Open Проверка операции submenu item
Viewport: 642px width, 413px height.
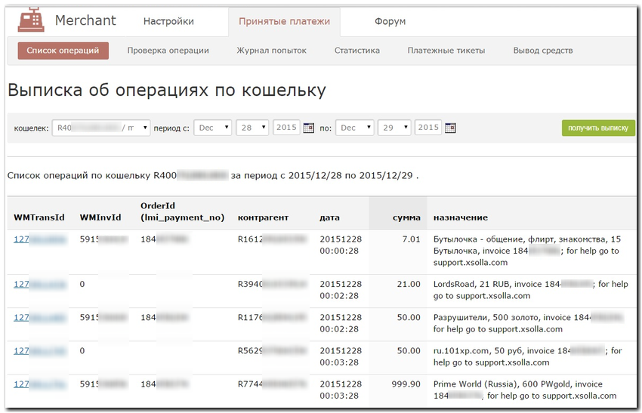coord(168,51)
